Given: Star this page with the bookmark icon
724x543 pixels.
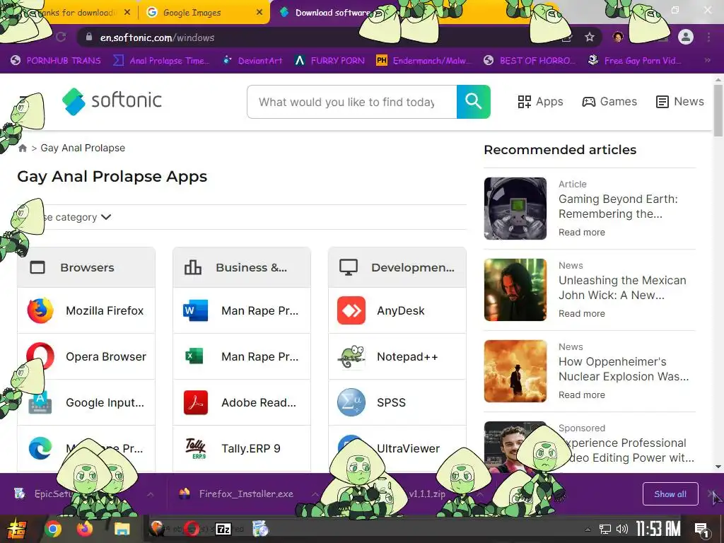Looking at the screenshot, I should [589, 37].
